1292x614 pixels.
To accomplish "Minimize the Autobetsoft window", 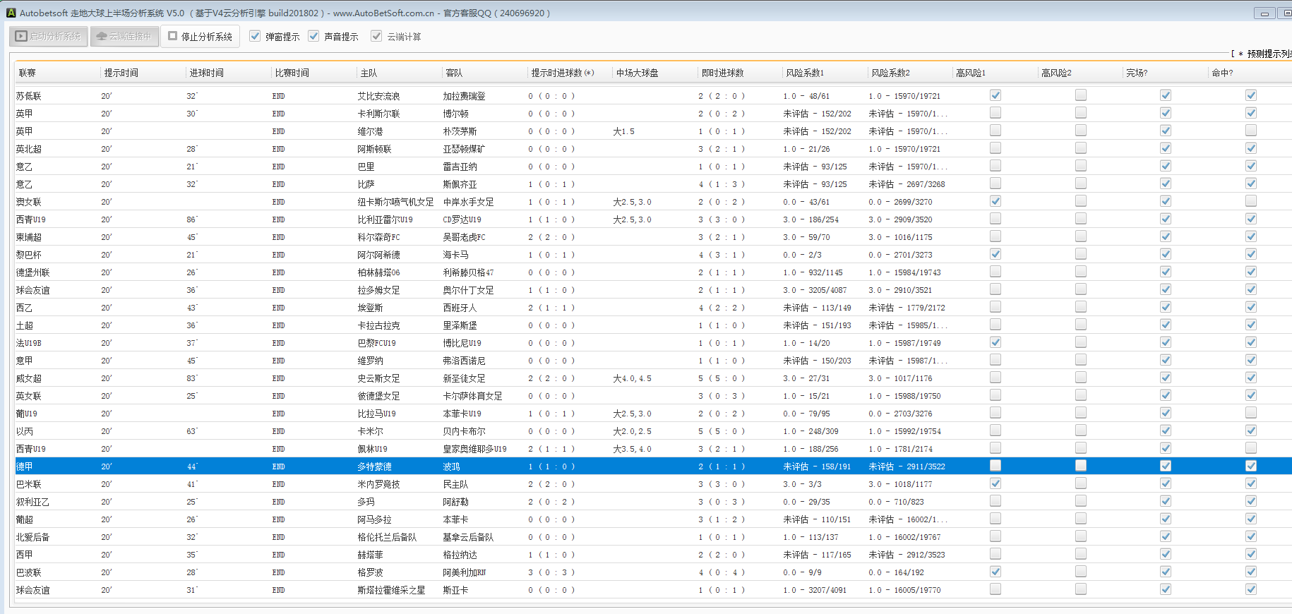I will click(1264, 13).
